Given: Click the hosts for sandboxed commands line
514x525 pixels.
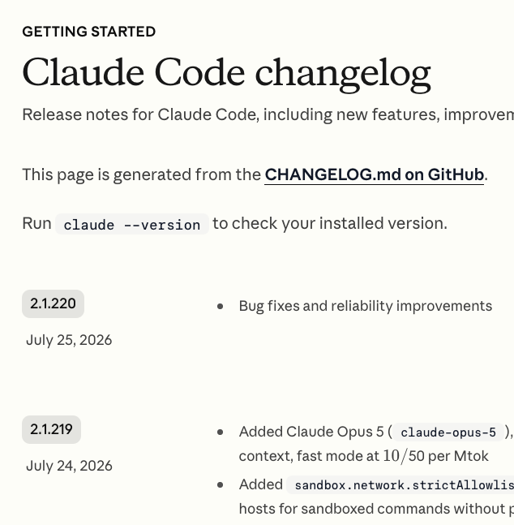Looking at the screenshot, I should pyautogui.click(x=376, y=509).
